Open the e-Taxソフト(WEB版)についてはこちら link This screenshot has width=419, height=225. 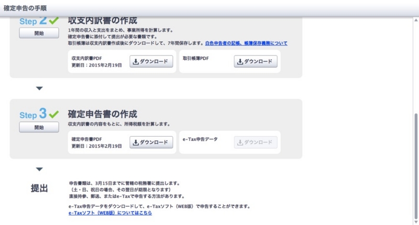(x=110, y=213)
